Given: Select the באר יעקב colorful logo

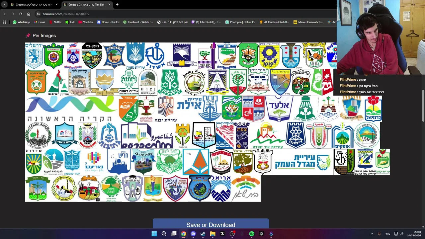Looking at the screenshot, I should point(94,162).
